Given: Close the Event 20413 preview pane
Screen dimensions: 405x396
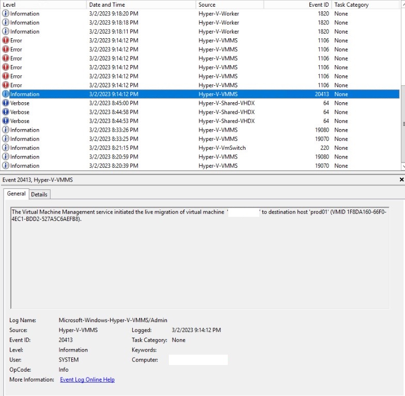Looking at the screenshot, I should (x=401, y=180).
